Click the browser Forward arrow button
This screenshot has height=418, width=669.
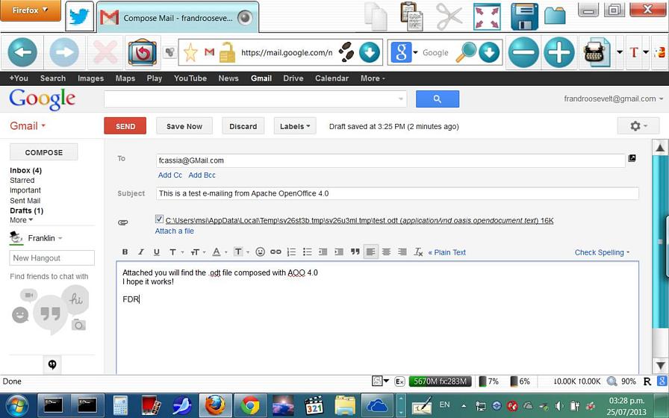point(64,52)
